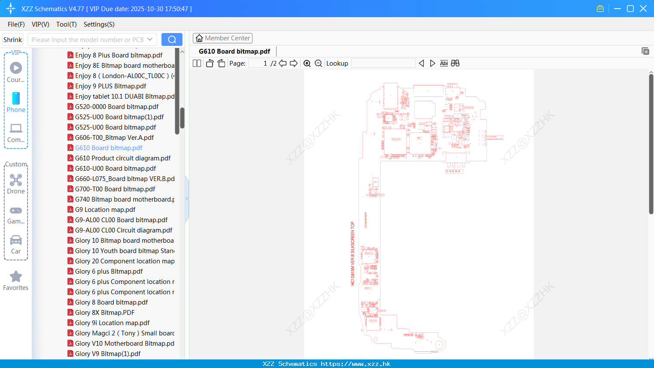The image size is (654, 368).
Task: Click the toolbox icon in title bar
Action: click(600, 9)
